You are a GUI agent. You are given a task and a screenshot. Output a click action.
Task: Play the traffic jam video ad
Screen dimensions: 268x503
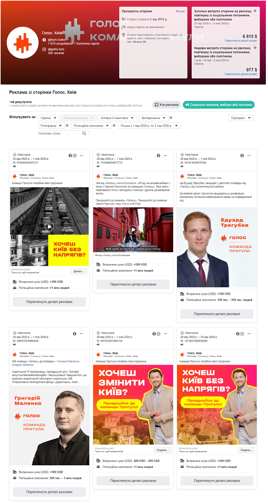click(49, 227)
